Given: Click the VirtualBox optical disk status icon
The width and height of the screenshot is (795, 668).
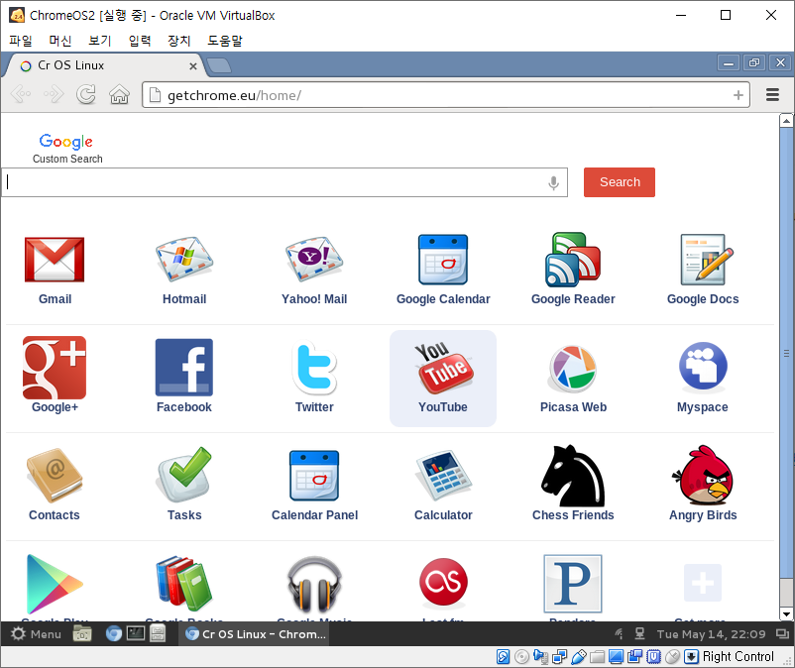Looking at the screenshot, I should (521, 657).
